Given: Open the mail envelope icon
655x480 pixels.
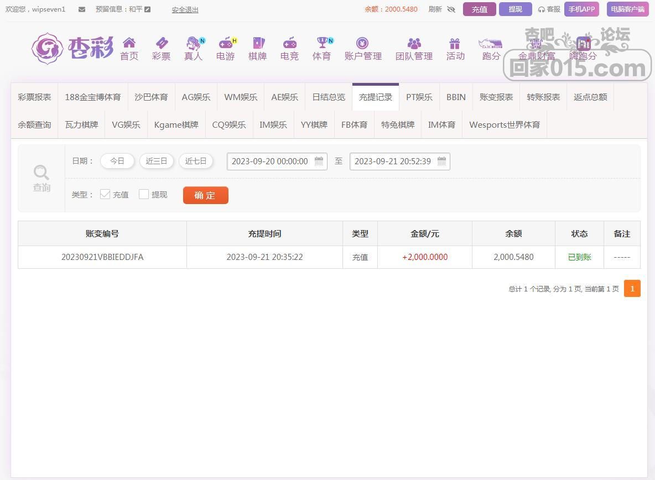Looking at the screenshot, I should tap(82, 9).
